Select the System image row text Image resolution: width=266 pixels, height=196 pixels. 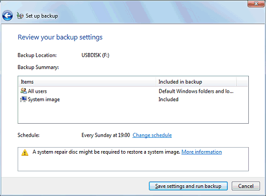[x=44, y=100]
